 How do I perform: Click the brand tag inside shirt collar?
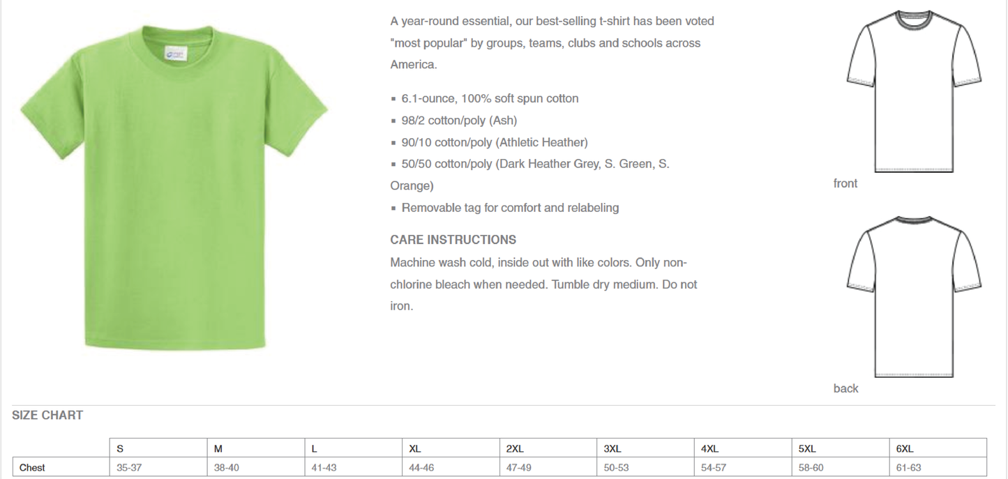[174, 53]
